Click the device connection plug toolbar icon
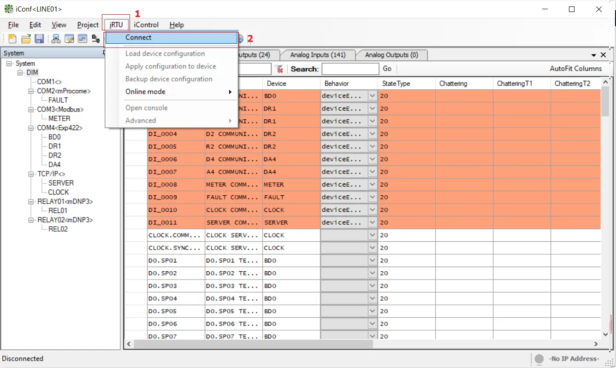 tap(96, 39)
